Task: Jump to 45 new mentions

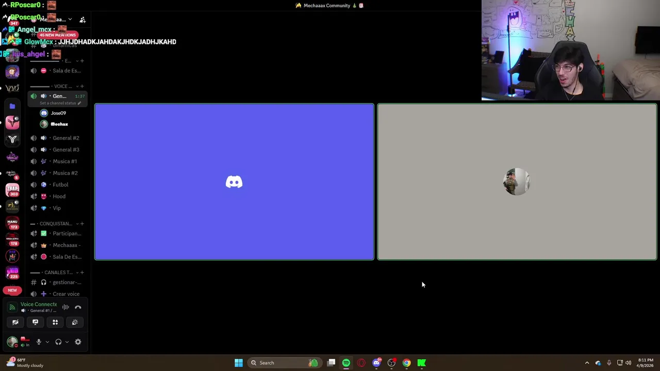Action: point(58,35)
